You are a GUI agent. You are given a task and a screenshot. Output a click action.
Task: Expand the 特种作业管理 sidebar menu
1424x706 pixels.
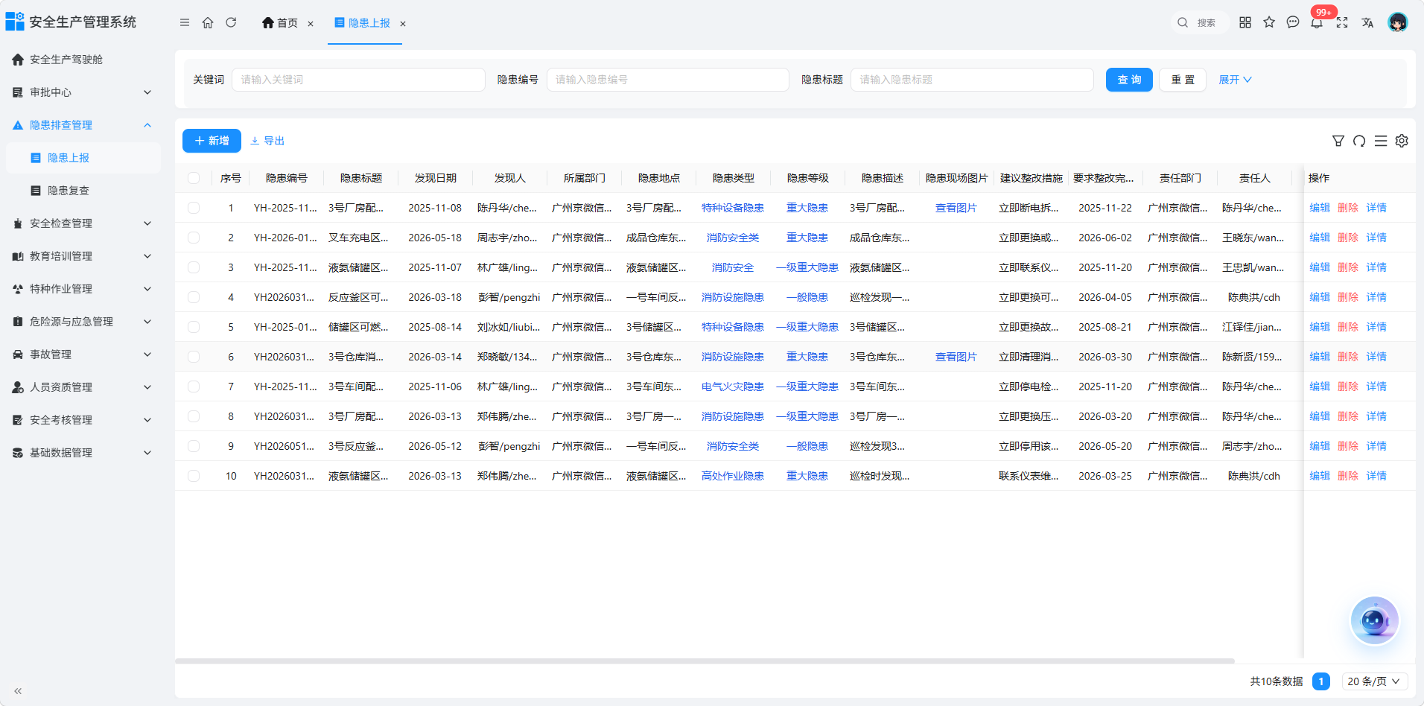click(x=83, y=289)
